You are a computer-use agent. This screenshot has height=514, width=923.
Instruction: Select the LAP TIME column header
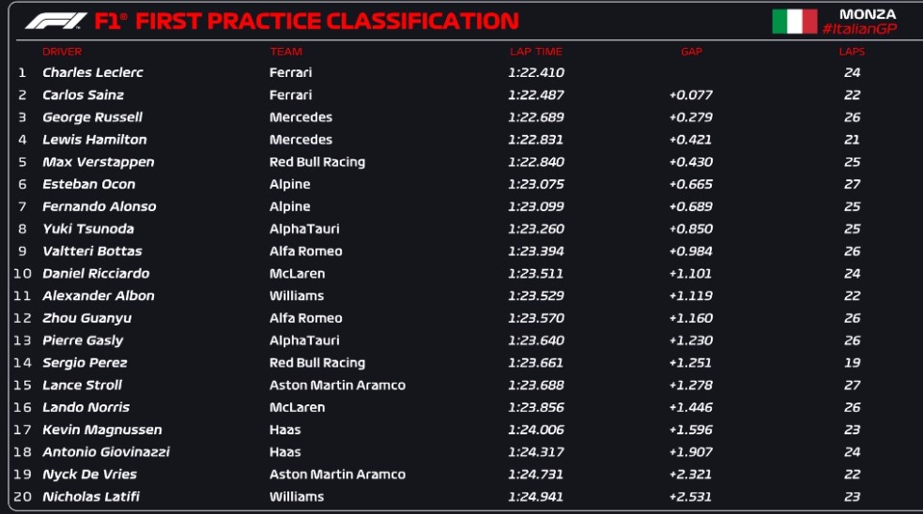click(x=535, y=52)
